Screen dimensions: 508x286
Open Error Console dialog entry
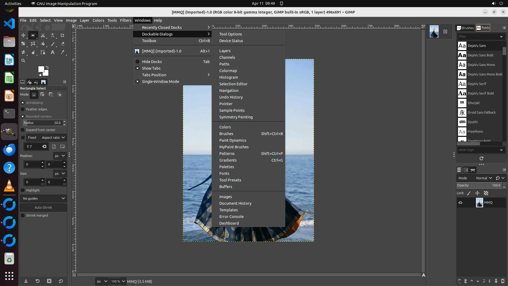[231, 217]
